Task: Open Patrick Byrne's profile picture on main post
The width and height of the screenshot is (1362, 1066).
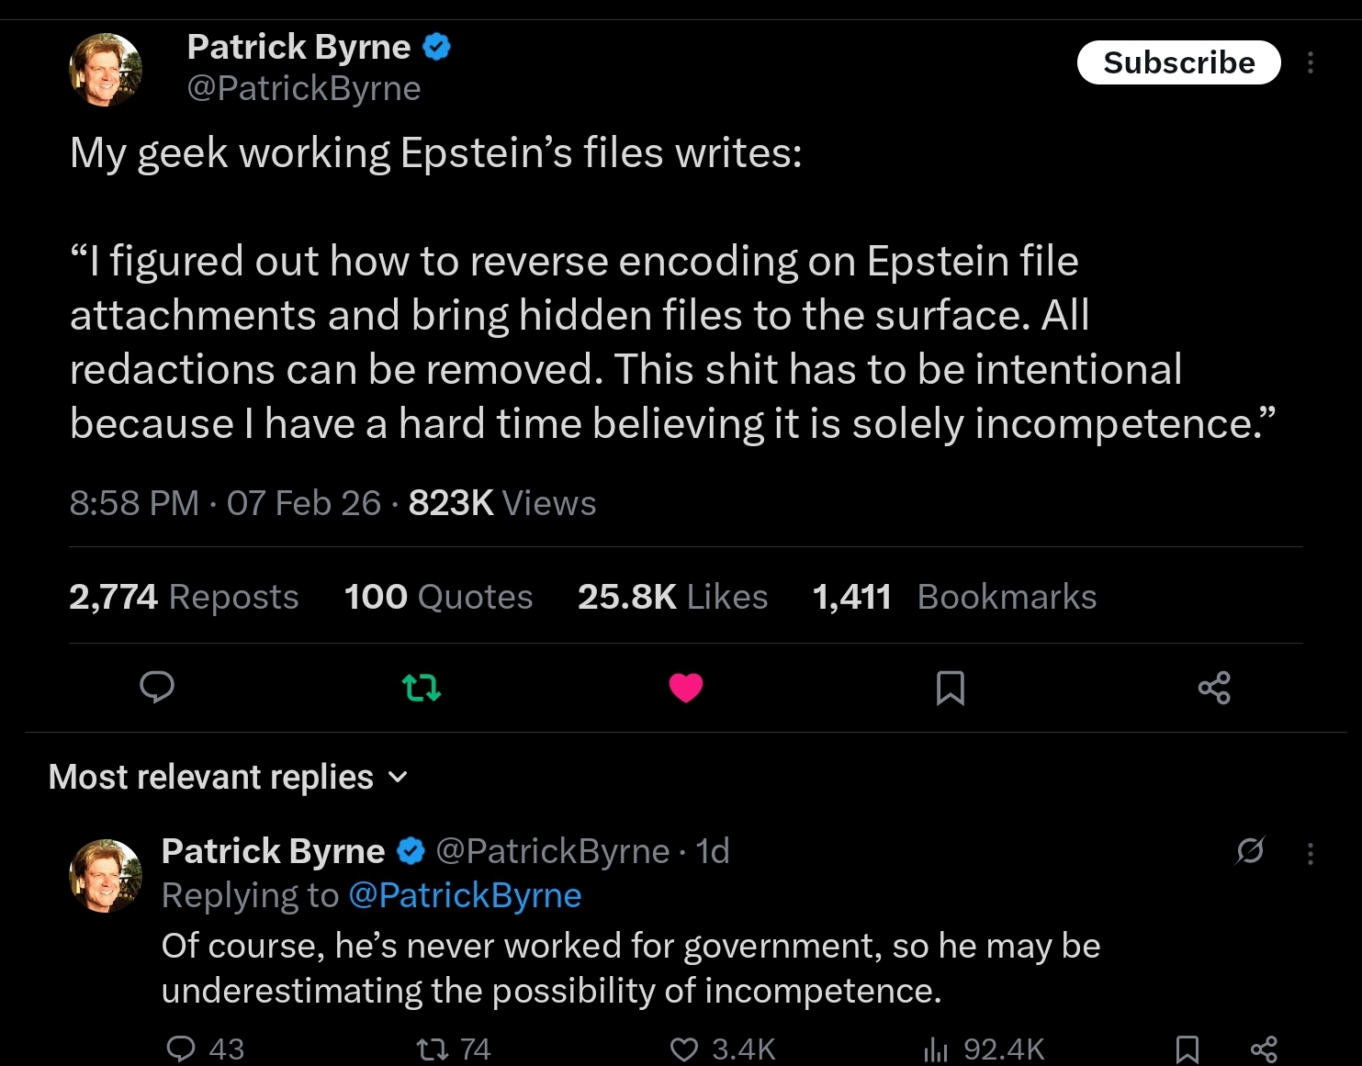Action: [x=106, y=69]
